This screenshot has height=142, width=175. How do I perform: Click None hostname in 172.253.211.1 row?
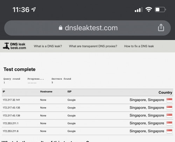43,123
